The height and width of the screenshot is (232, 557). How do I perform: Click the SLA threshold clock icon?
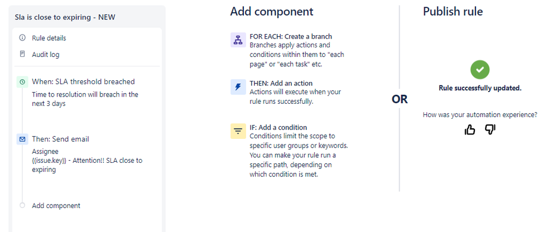[22, 81]
